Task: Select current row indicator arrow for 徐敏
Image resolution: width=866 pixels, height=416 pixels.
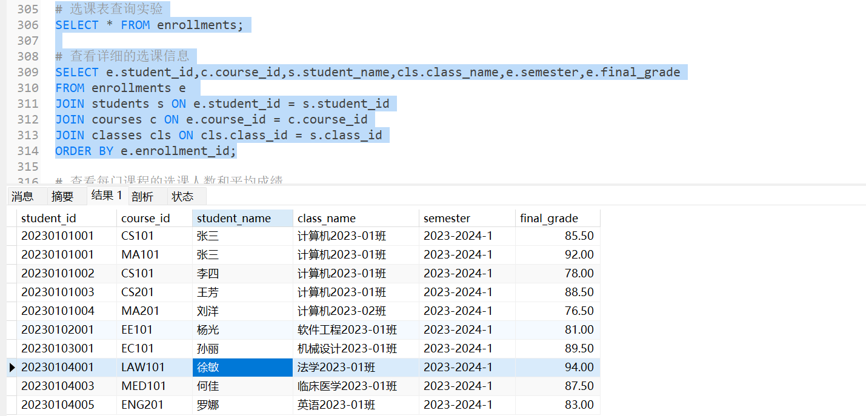Action: pyautogui.click(x=12, y=367)
